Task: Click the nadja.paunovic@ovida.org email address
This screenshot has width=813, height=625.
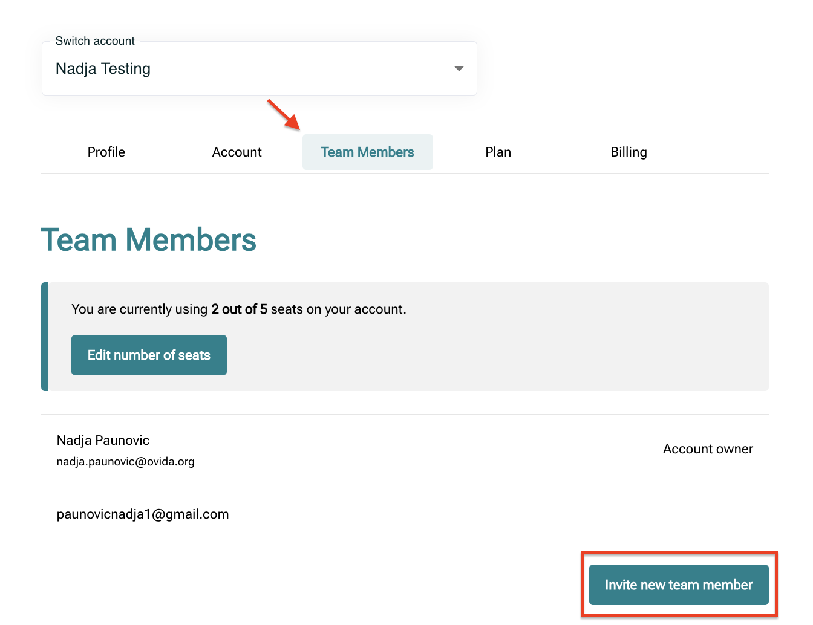Action: pos(126,462)
